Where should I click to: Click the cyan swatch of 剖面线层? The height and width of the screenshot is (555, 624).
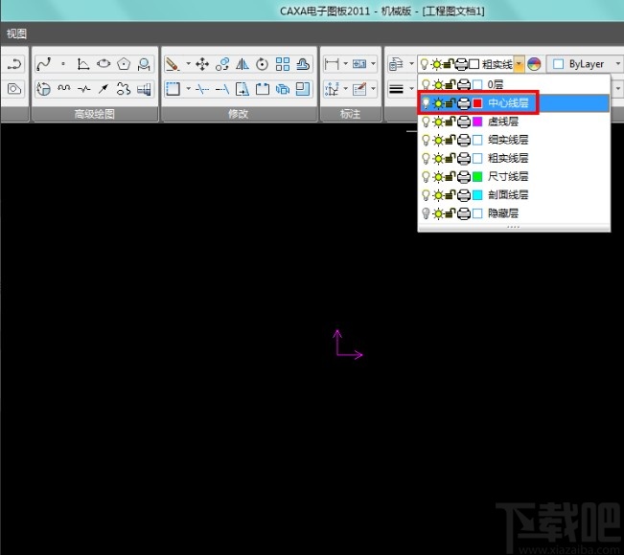point(477,194)
